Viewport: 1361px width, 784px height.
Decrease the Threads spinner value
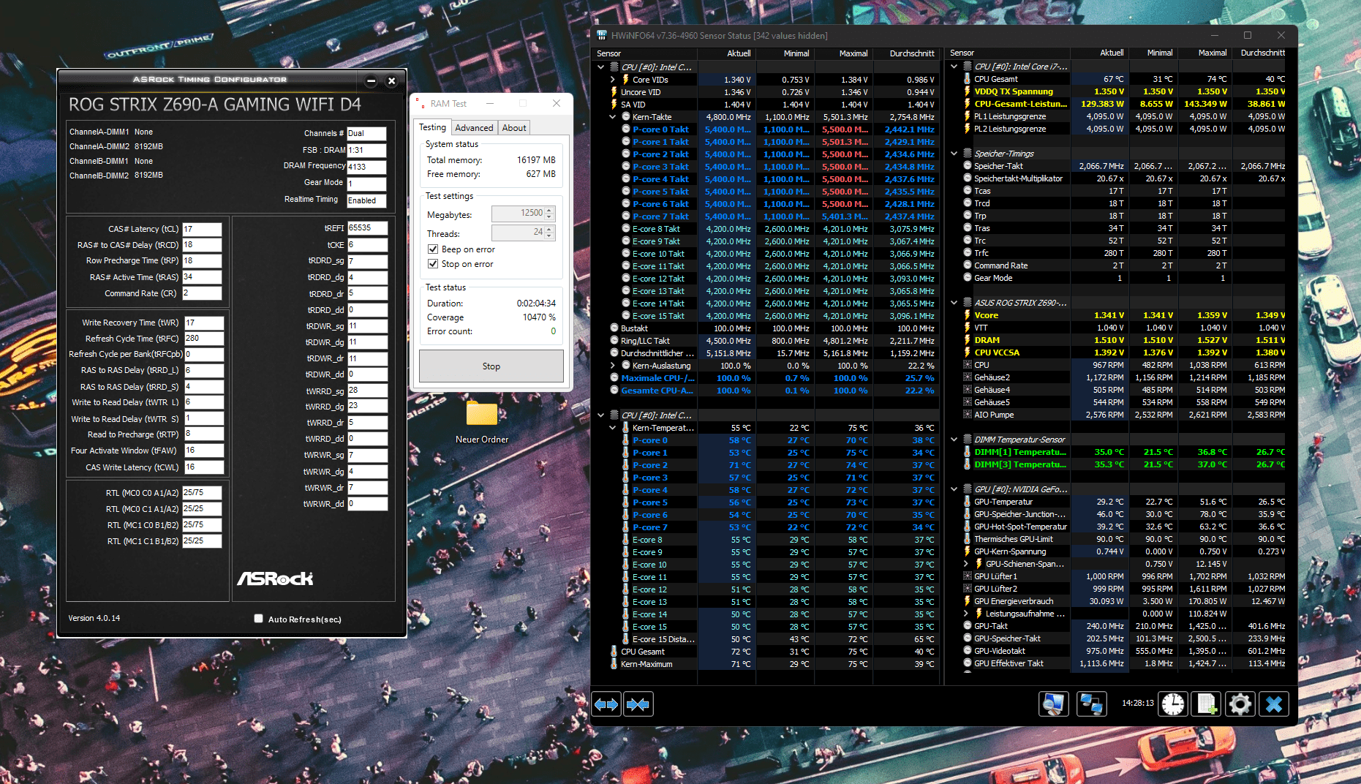[x=549, y=236]
